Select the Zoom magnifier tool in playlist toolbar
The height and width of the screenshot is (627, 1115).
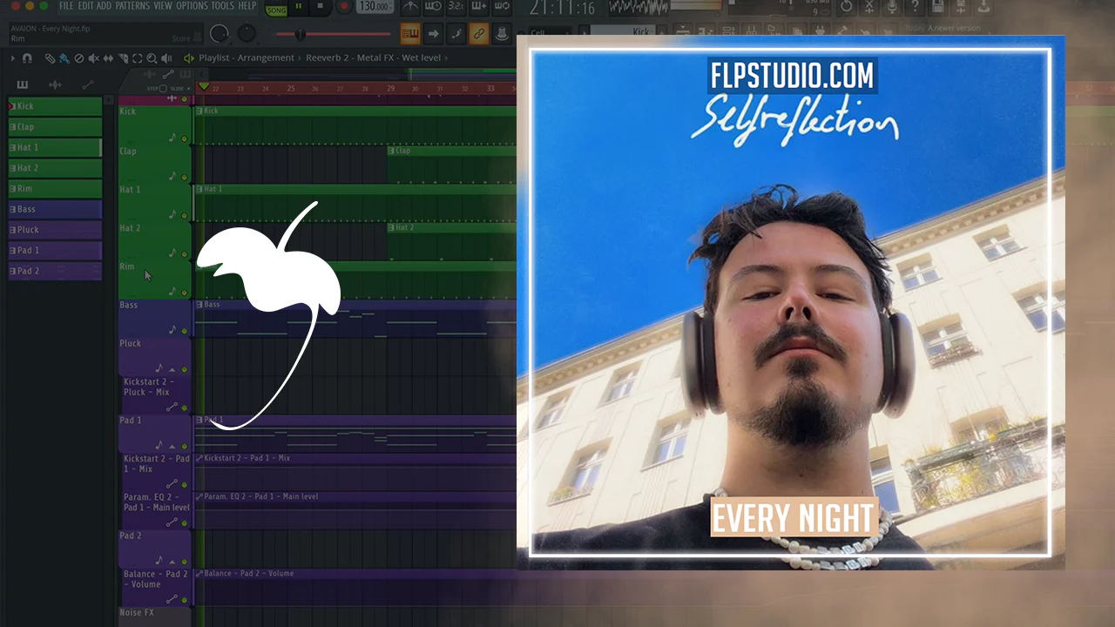[x=152, y=58]
